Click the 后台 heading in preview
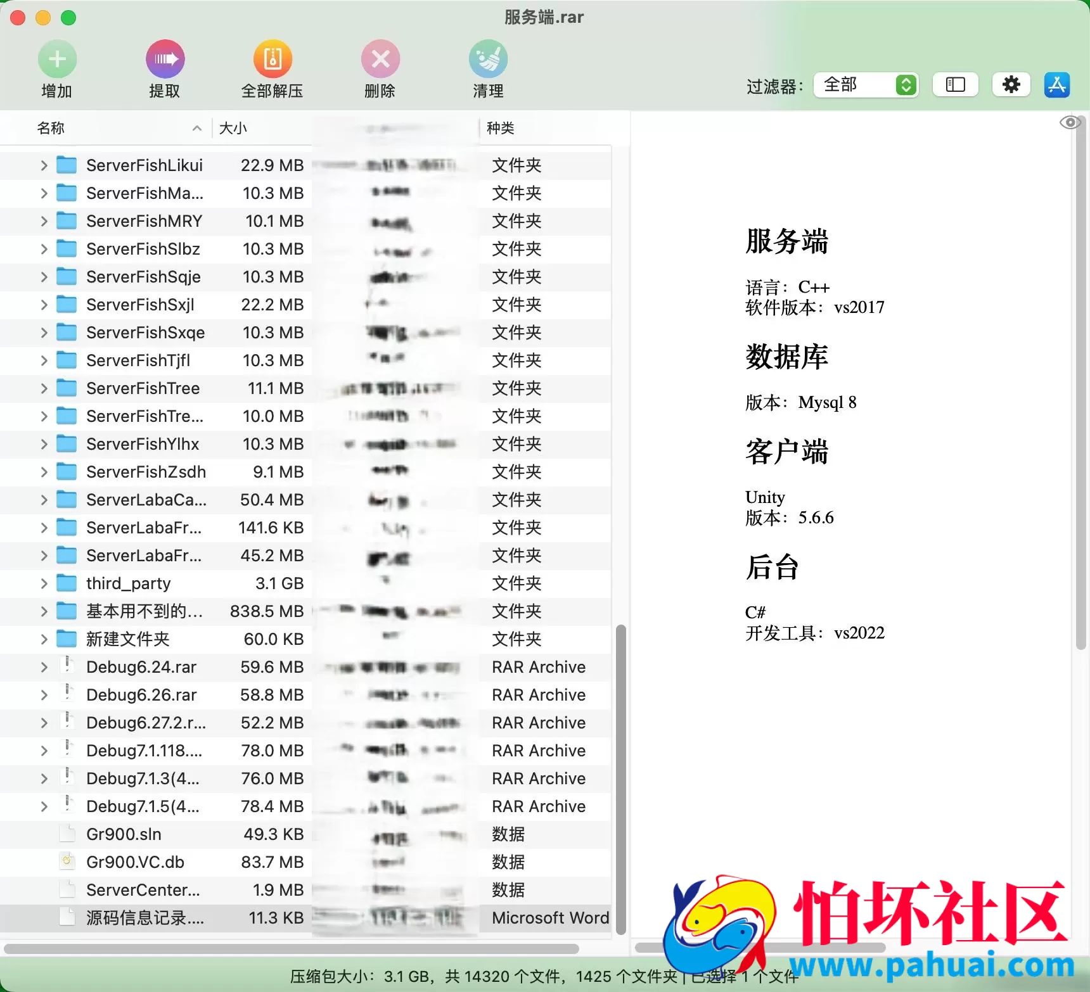Screen dimensions: 1090x992 point(772,567)
